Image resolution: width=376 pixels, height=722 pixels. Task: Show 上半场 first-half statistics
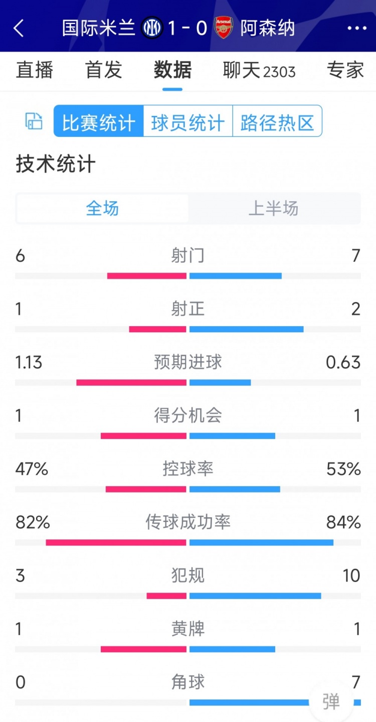click(x=274, y=208)
